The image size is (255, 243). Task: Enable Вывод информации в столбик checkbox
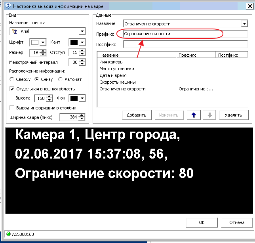pos(11,108)
